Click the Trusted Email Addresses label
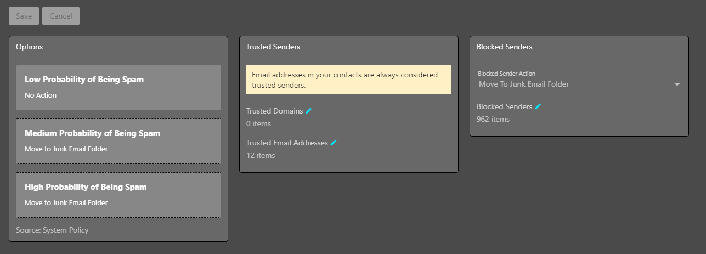 click(287, 143)
